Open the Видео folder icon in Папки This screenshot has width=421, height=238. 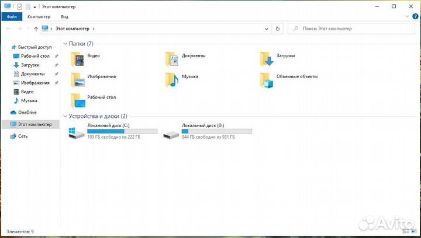pyautogui.click(x=77, y=58)
